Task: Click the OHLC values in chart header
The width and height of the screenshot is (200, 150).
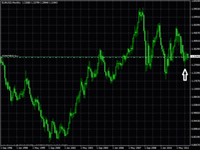Action: click(x=40, y=3)
